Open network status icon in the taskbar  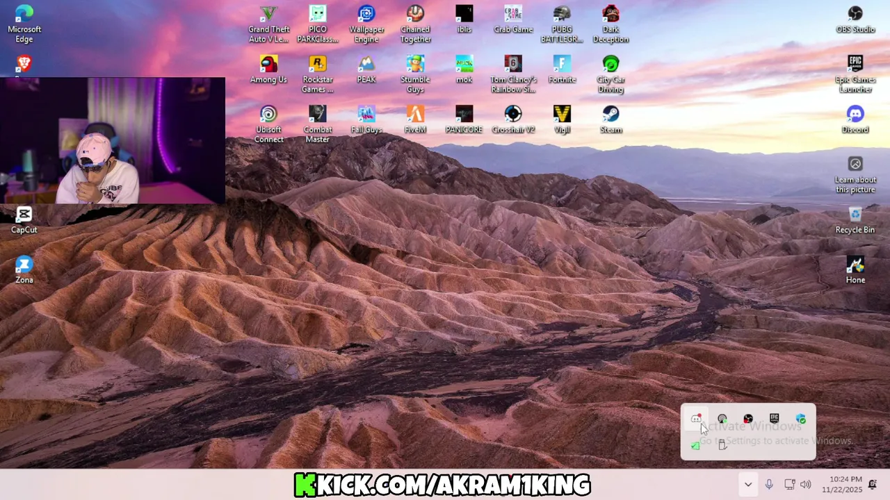point(789,485)
